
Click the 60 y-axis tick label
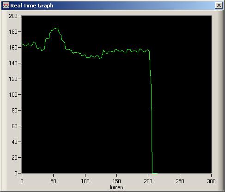[14, 126]
